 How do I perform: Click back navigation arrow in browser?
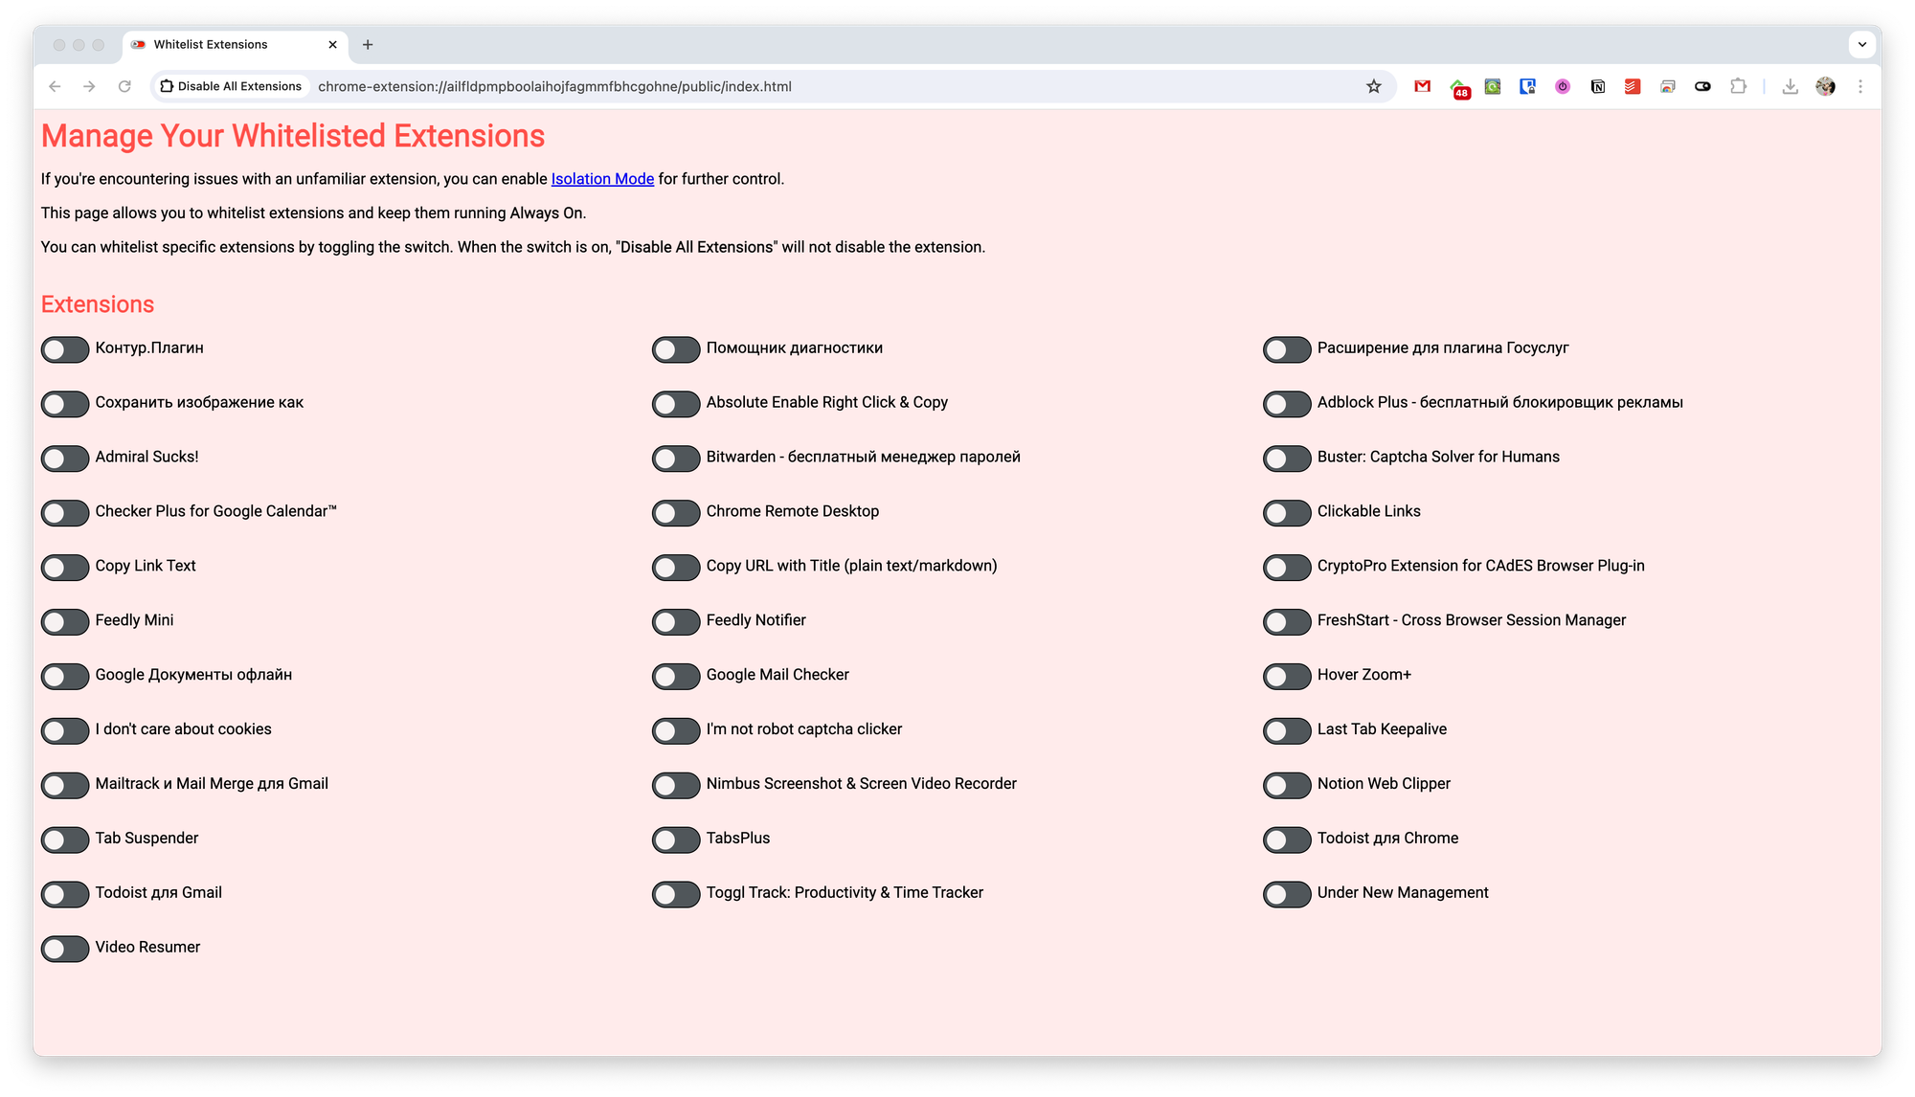click(54, 85)
